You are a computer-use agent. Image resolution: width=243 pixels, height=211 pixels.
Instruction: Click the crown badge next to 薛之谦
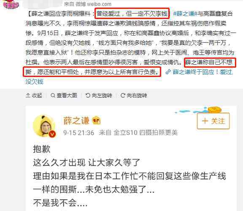point(96,121)
